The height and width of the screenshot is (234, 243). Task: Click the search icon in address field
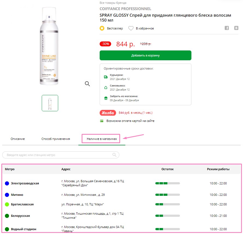115,155
